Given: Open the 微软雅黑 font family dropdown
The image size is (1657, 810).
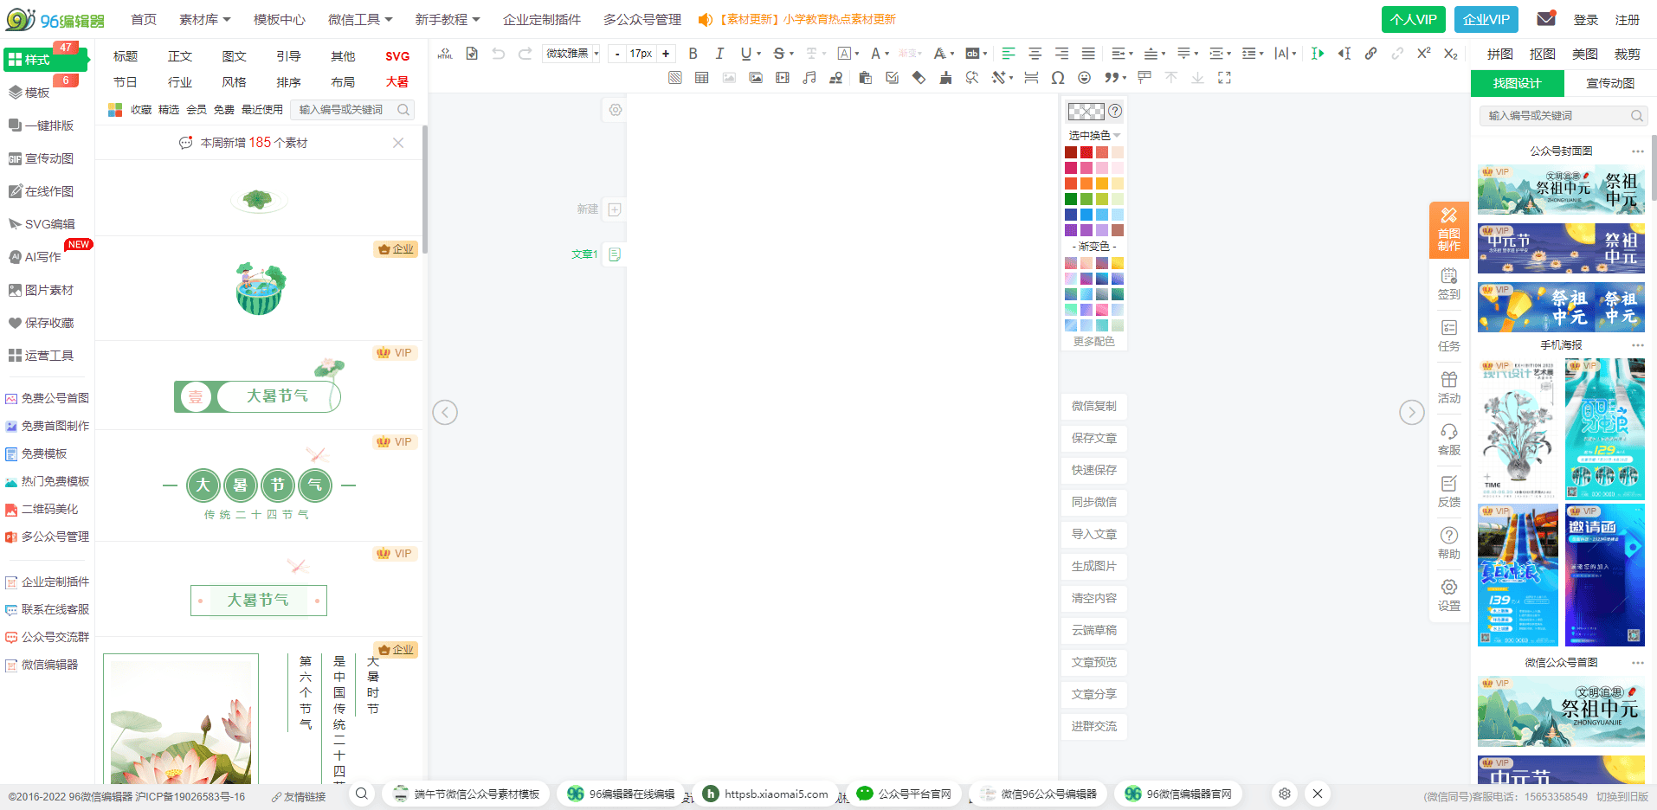Looking at the screenshot, I should click(572, 54).
